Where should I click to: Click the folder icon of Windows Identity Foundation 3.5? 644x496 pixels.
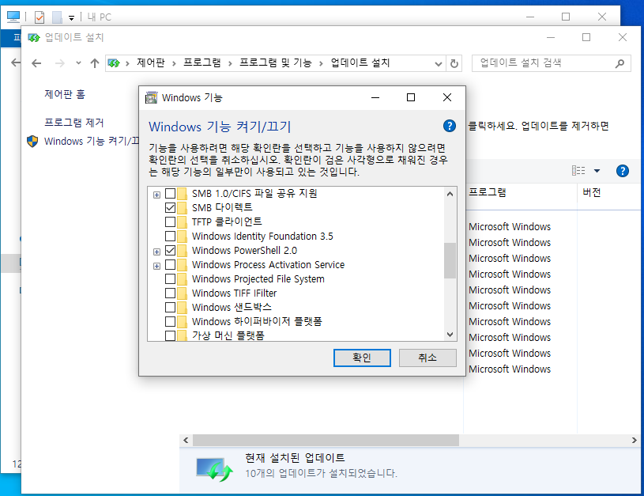coord(183,236)
